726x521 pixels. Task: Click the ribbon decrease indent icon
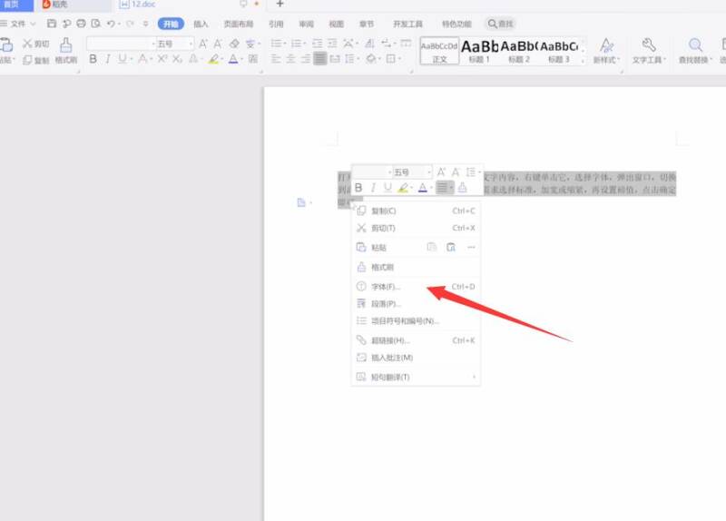pos(317,44)
